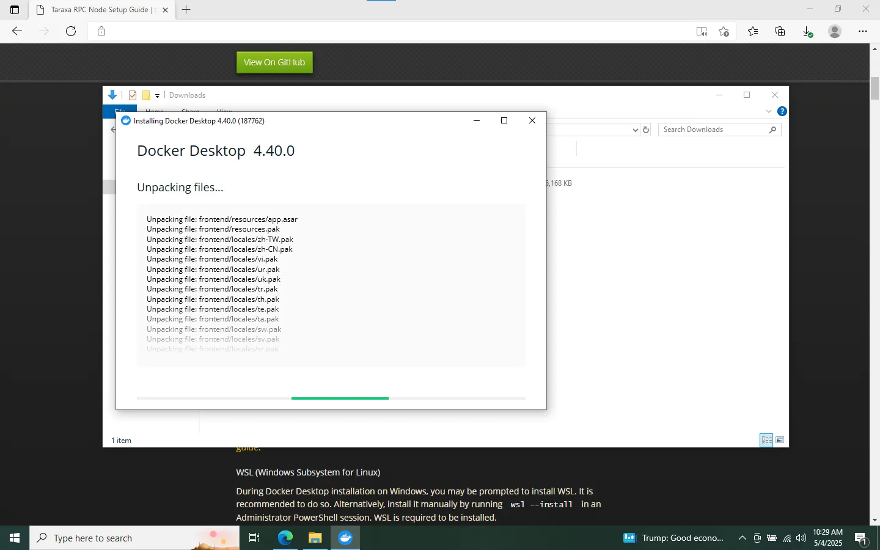This screenshot has width=880, height=550.
Task: Expand hidden icons in the system tray
Action: pyautogui.click(x=742, y=538)
